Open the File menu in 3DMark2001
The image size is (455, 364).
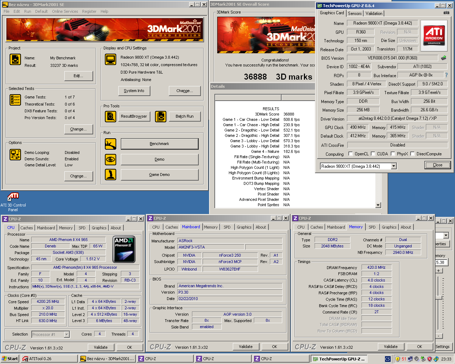[6, 11]
